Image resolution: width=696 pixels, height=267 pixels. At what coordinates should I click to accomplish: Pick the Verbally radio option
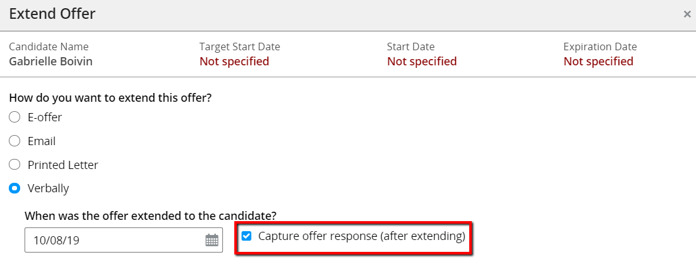click(x=14, y=188)
